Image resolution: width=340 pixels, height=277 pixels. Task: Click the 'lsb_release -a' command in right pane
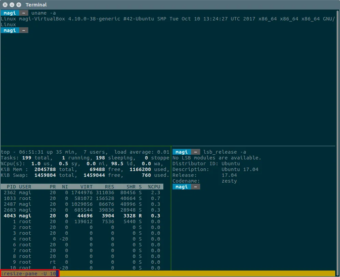click(224, 152)
